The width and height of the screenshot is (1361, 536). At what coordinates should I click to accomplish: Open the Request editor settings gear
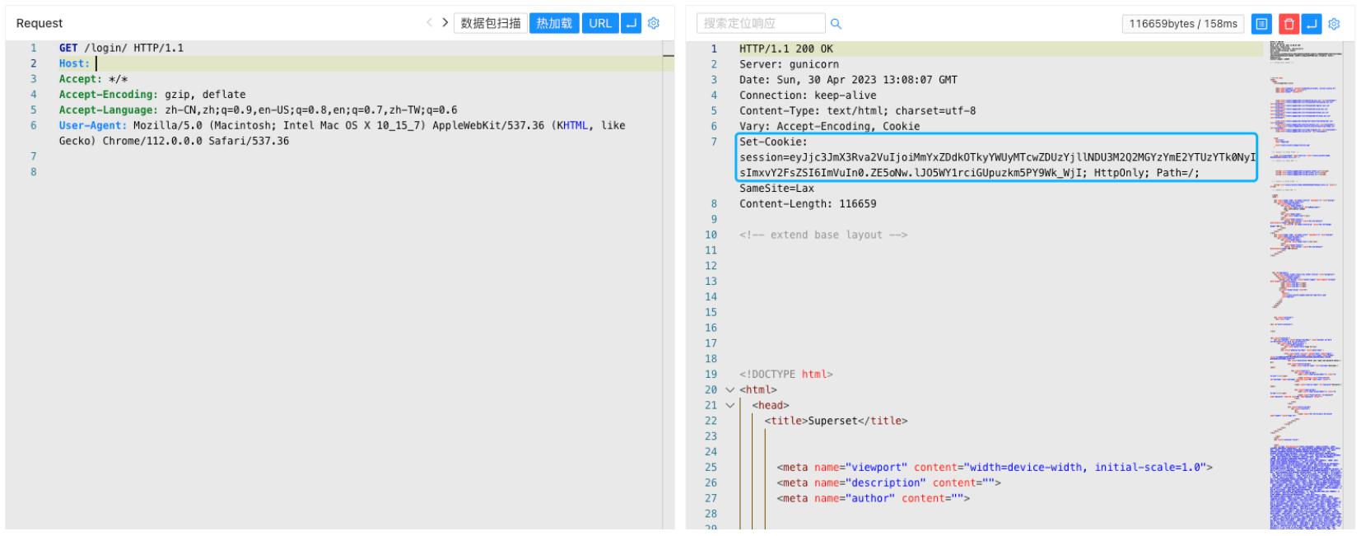point(654,23)
